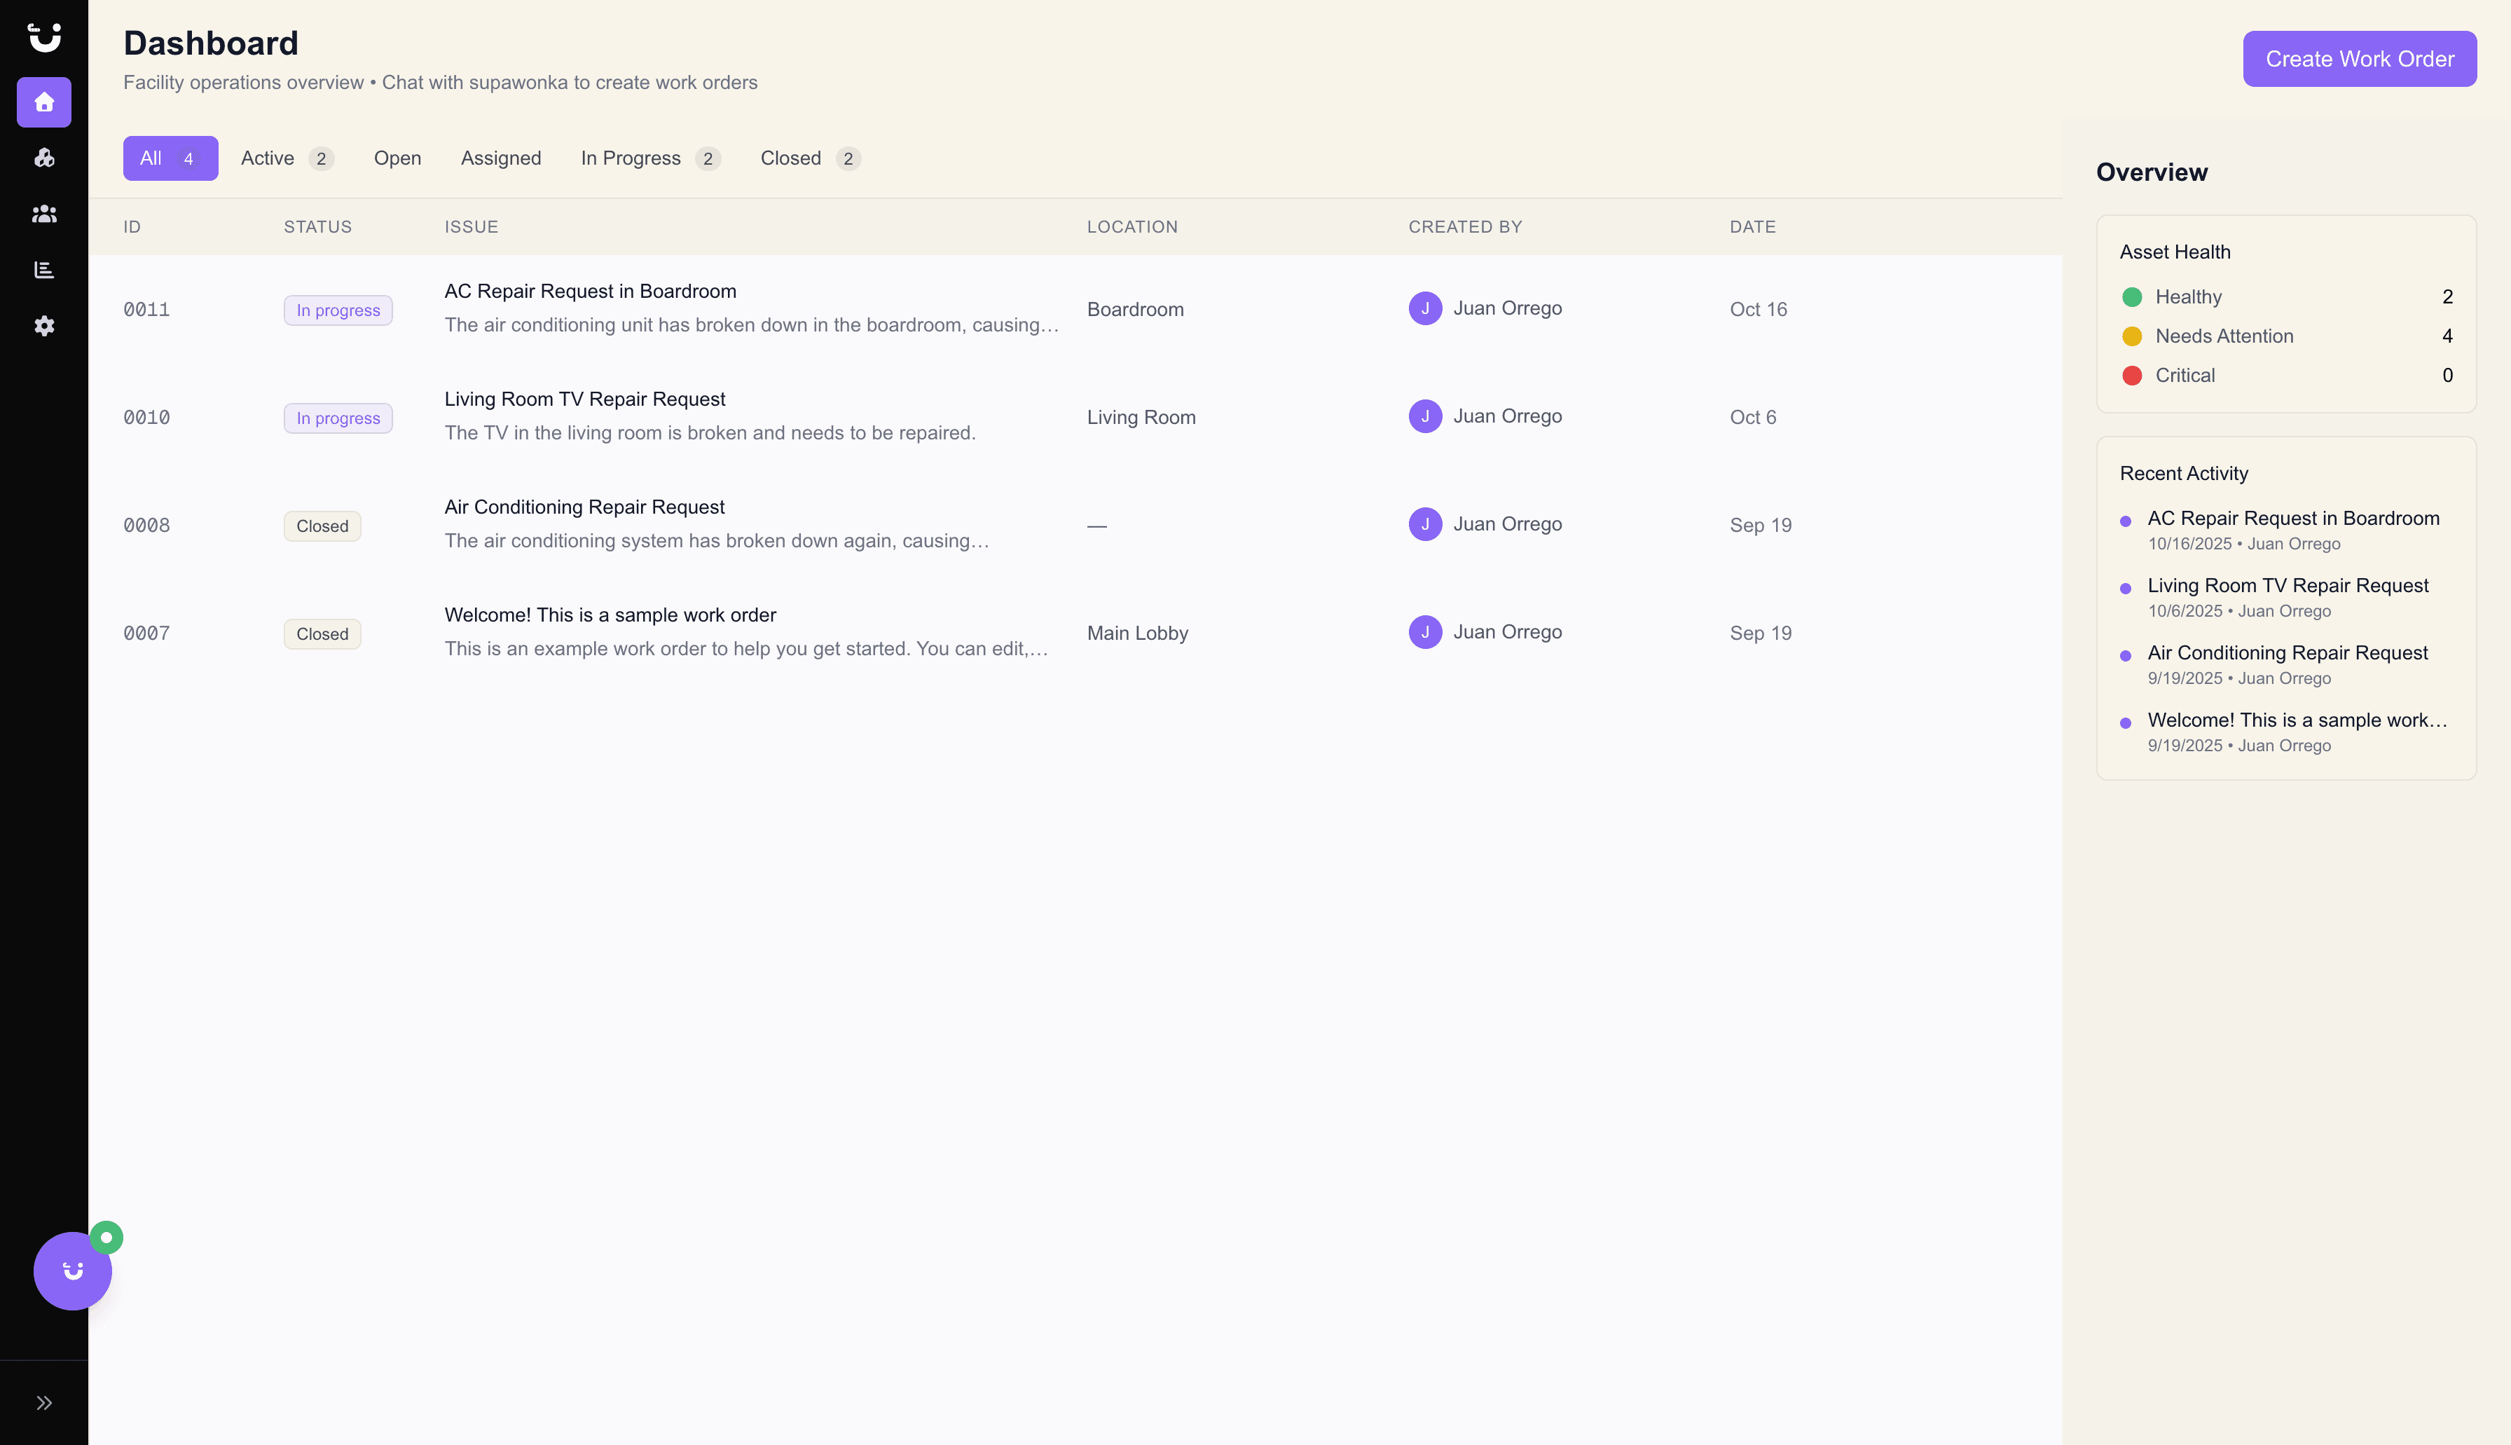
Task: Open the Home dashboard sidebar icon
Action: tap(43, 102)
